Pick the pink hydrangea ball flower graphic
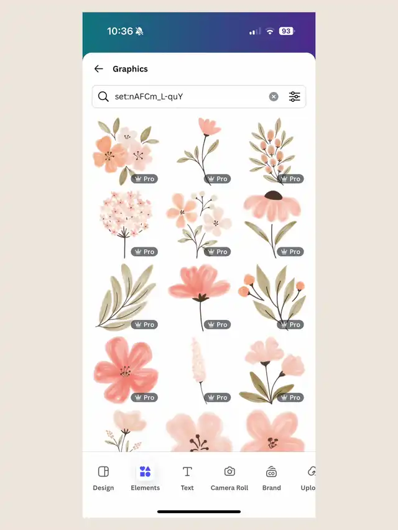Viewport: 398px width, 530px height. click(x=126, y=224)
